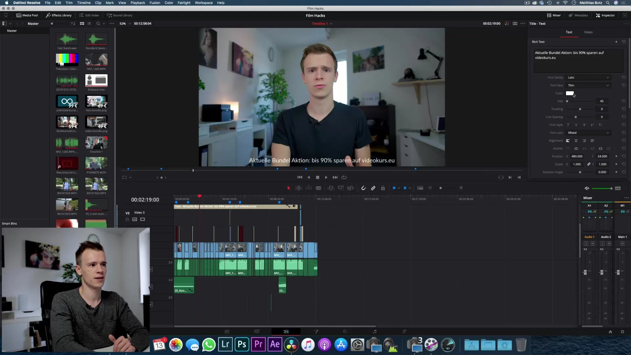Screen dimensions: 631x355
Task: Open the Media Pool panel
Action: point(27,15)
